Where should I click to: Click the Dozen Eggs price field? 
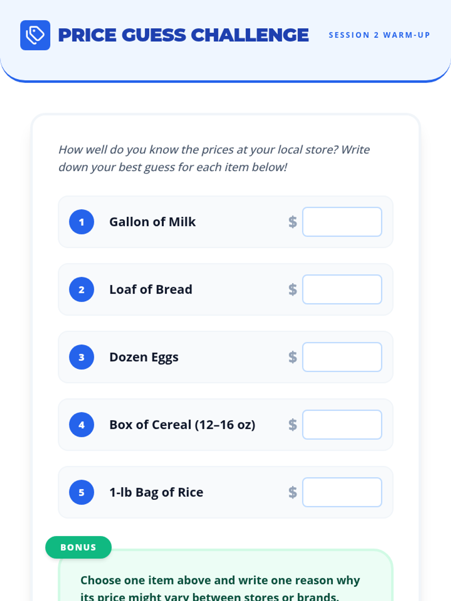click(342, 357)
